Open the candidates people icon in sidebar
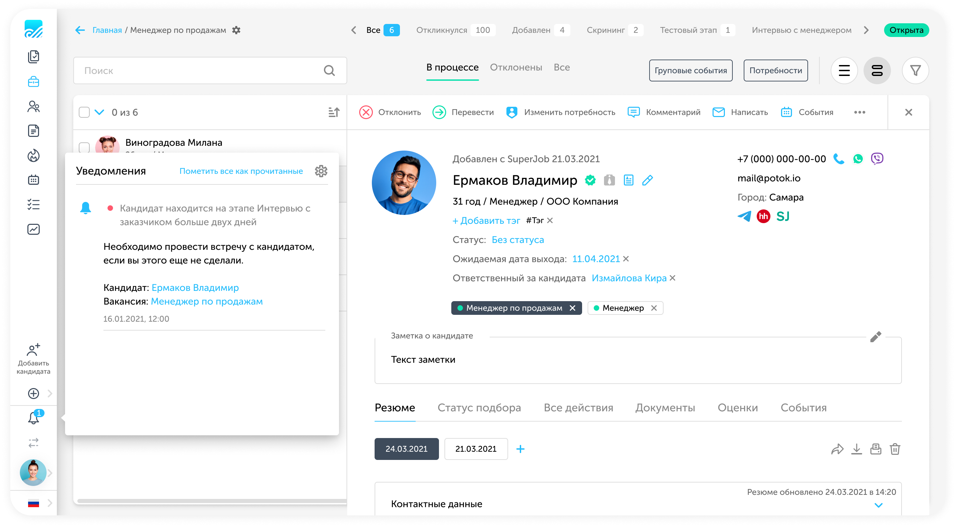Screen dimensions: 956x527 coord(34,106)
